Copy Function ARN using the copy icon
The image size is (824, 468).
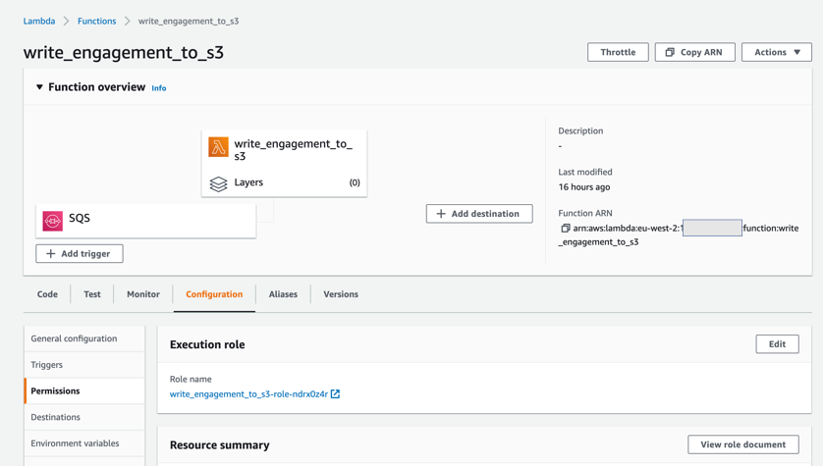point(566,229)
